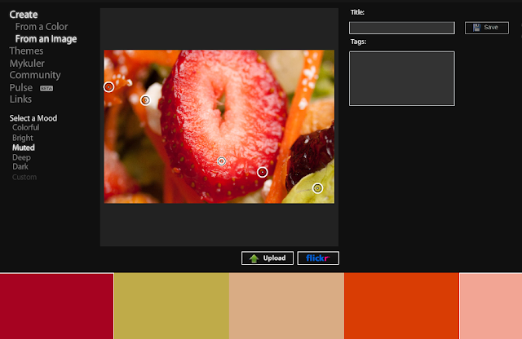The height and width of the screenshot is (339, 522).
Task: Click the BETA badge next to Pulse
Action: pyautogui.click(x=46, y=88)
